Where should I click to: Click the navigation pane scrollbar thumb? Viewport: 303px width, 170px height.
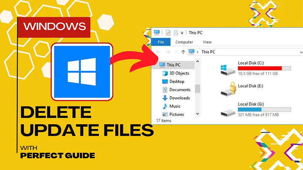tap(197, 89)
